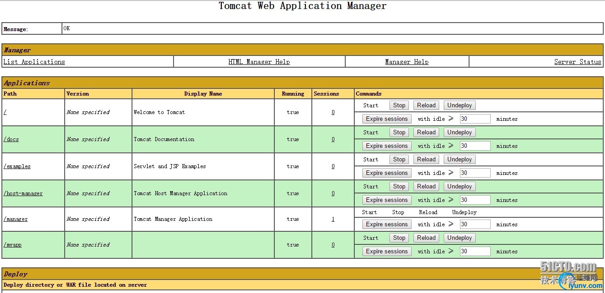Open the /myapp path link

click(x=13, y=245)
